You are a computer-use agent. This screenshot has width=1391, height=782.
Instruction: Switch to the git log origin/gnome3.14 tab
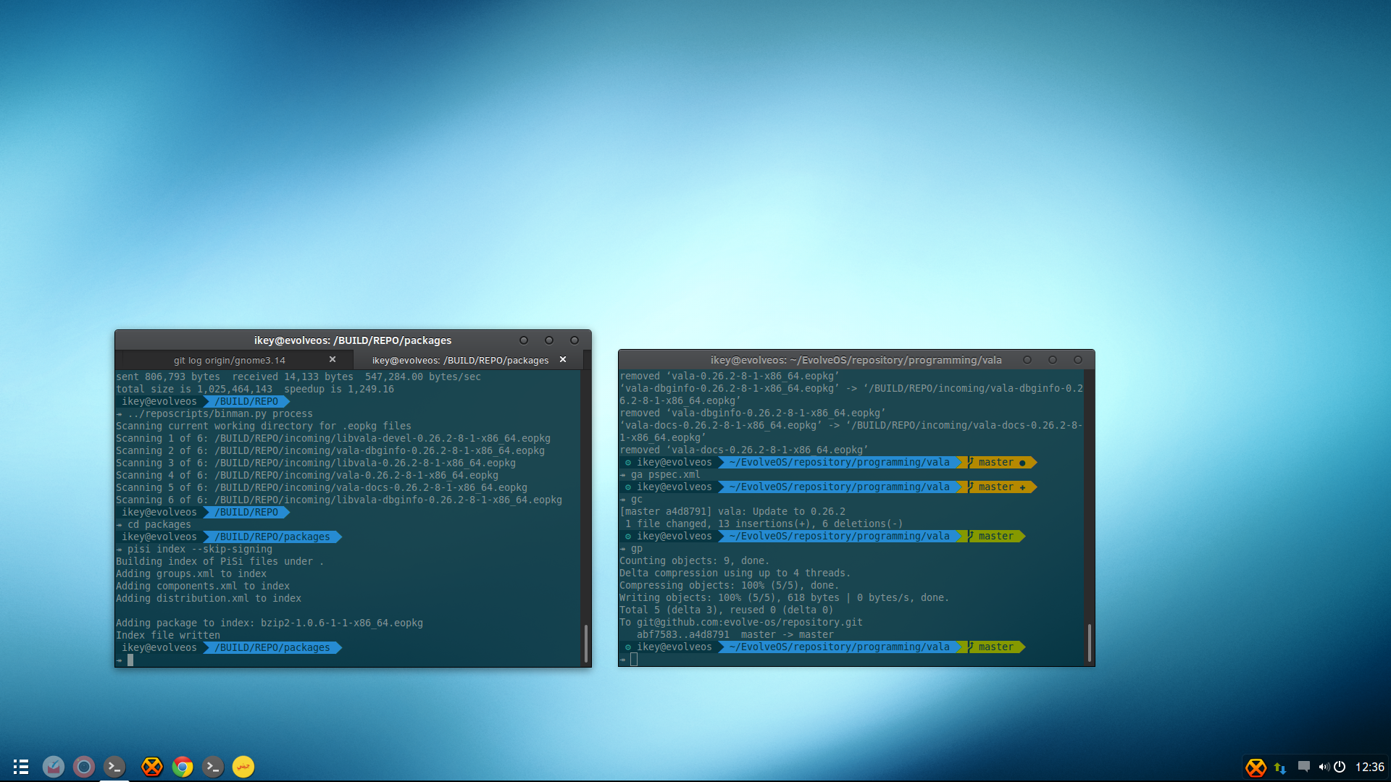(x=230, y=360)
